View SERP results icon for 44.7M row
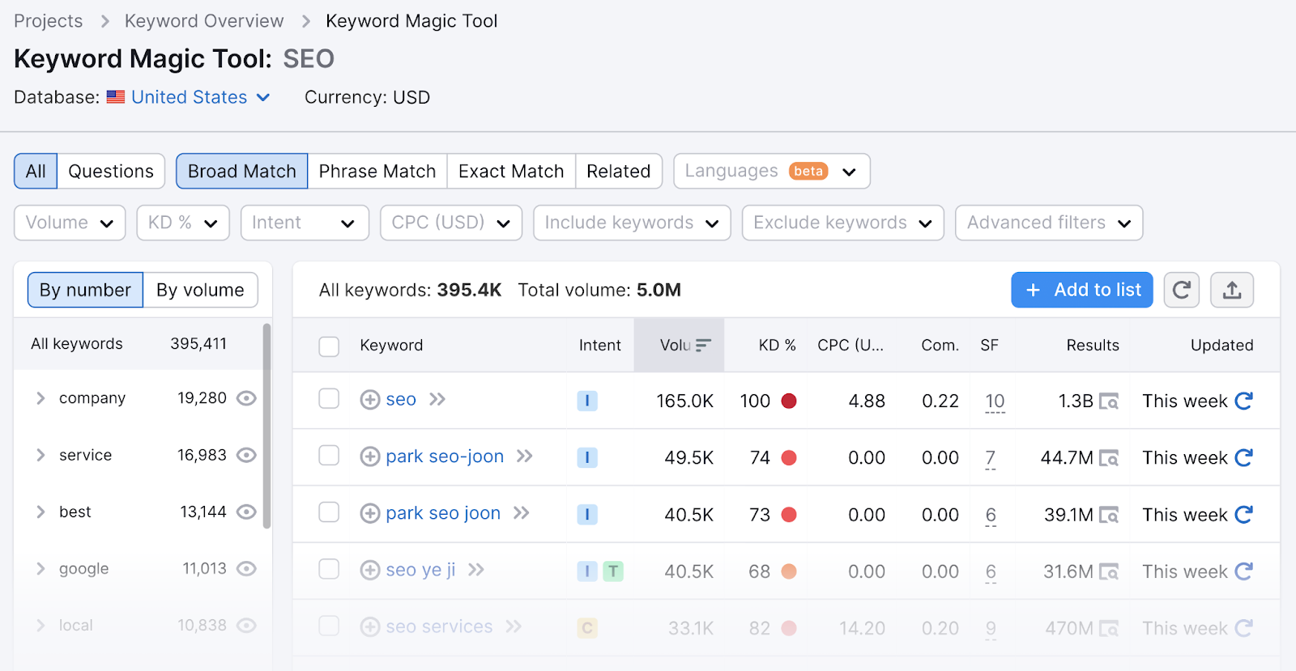 coord(1109,458)
